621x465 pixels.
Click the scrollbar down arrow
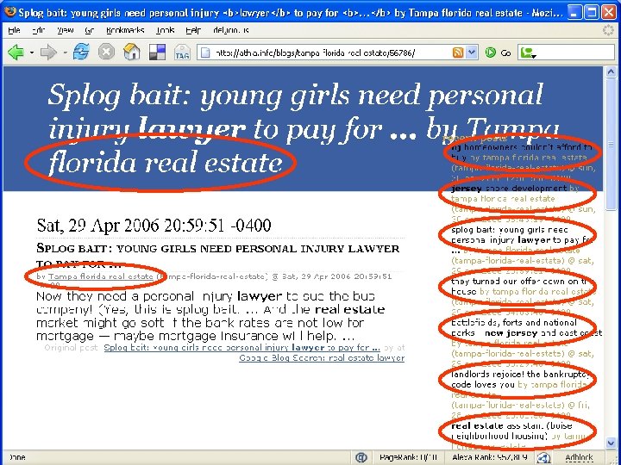point(612,443)
